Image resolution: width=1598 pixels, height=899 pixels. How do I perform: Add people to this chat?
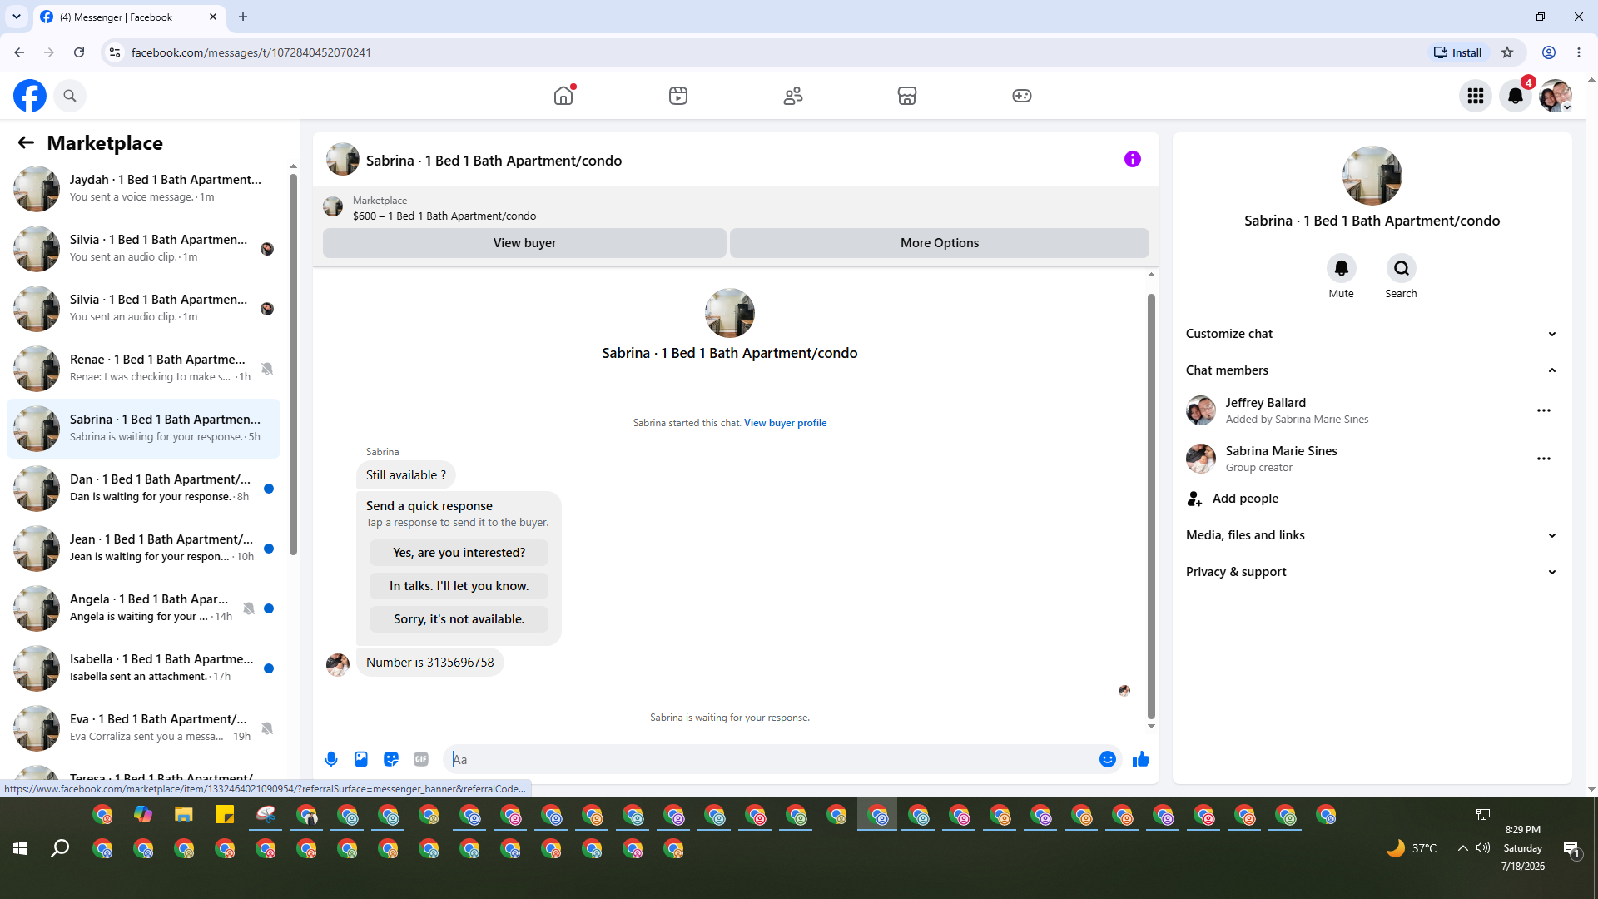point(1372,499)
